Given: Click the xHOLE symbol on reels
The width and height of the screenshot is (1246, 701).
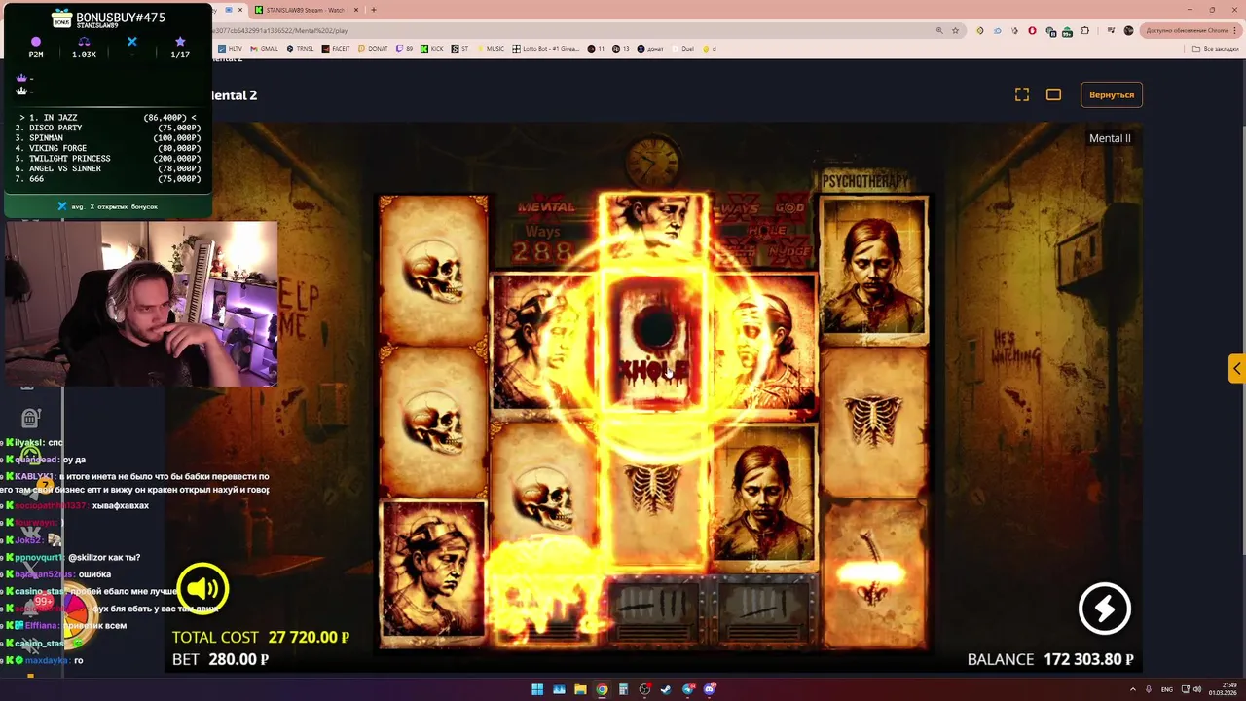Looking at the screenshot, I should click(x=654, y=343).
